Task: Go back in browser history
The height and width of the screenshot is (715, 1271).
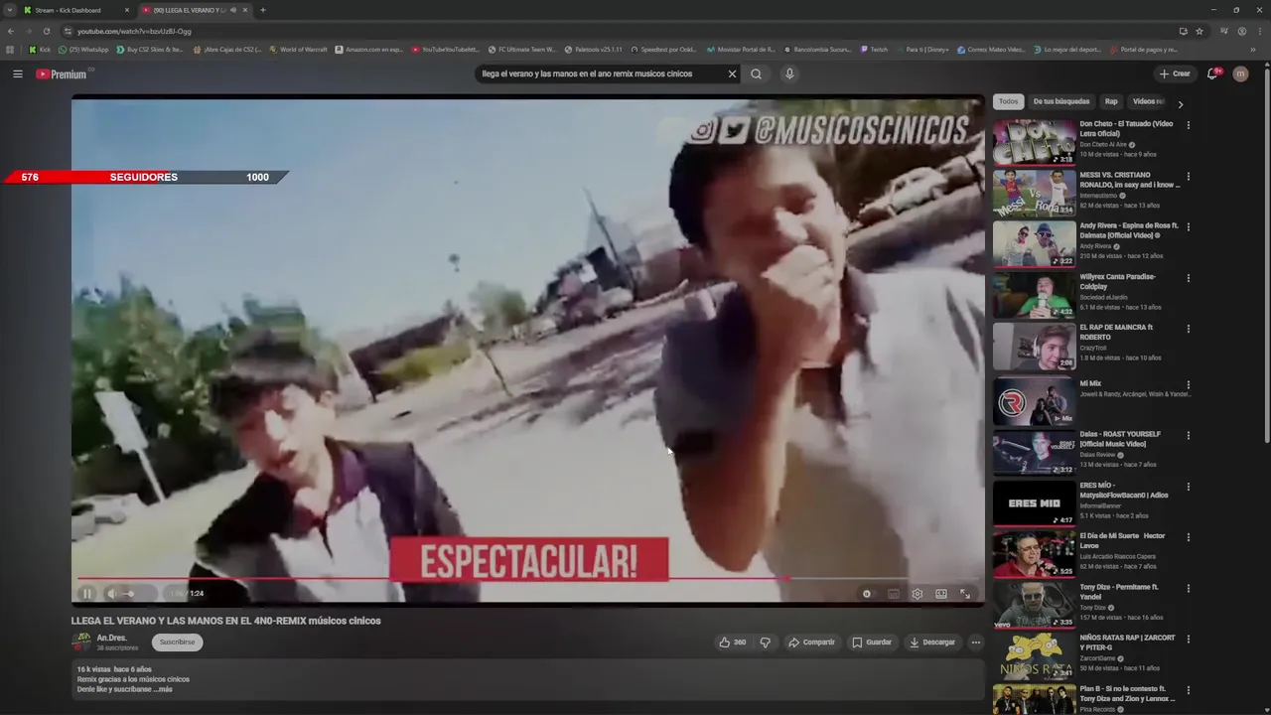Action: [11, 31]
